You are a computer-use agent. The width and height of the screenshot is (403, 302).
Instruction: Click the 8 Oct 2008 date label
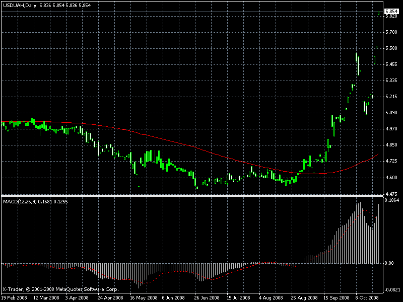pyautogui.click(x=367, y=298)
